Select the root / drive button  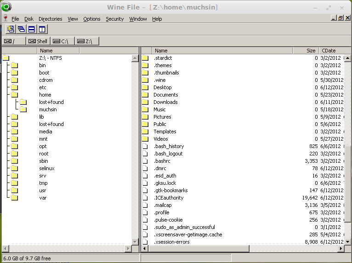coord(14,41)
